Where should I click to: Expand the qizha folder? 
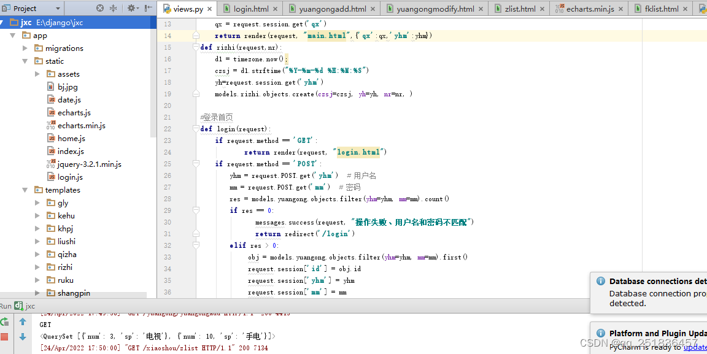point(37,255)
